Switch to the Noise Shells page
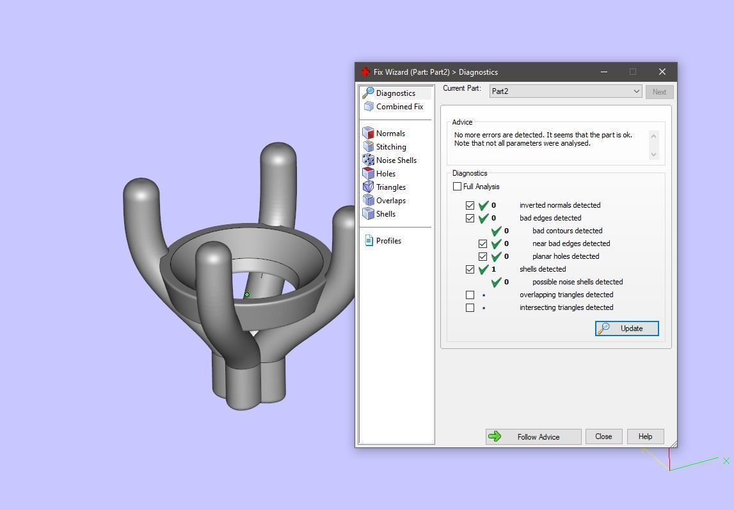734x510 pixels. [396, 160]
